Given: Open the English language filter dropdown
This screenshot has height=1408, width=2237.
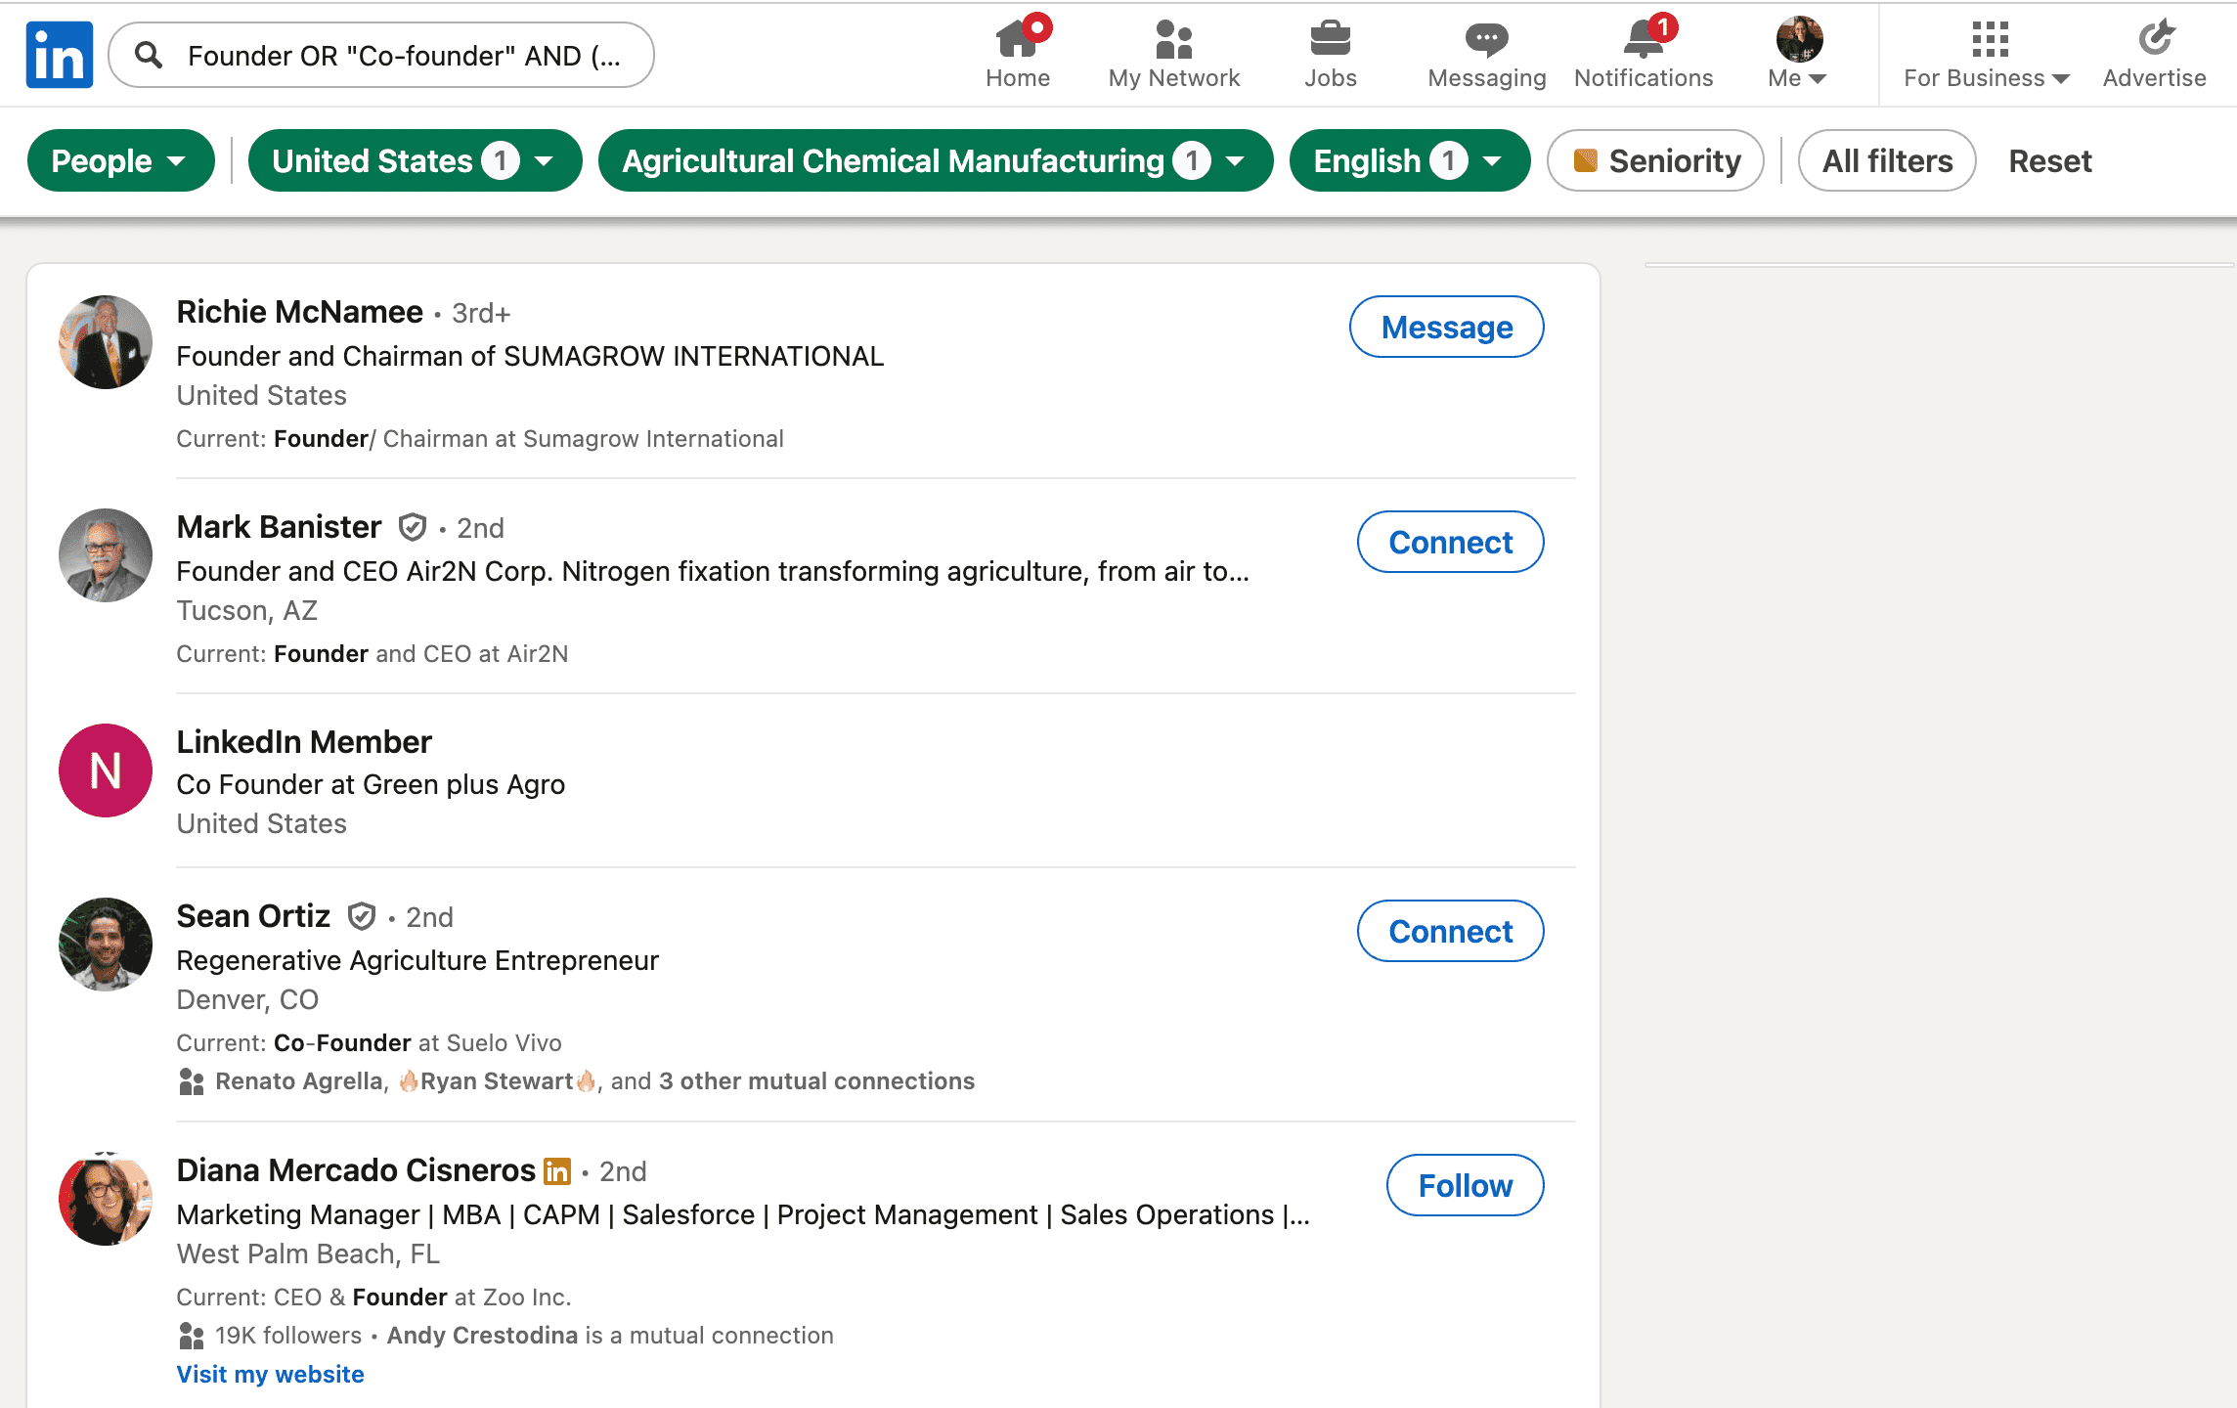Looking at the screenshot, I should (x=1409, y=159).
